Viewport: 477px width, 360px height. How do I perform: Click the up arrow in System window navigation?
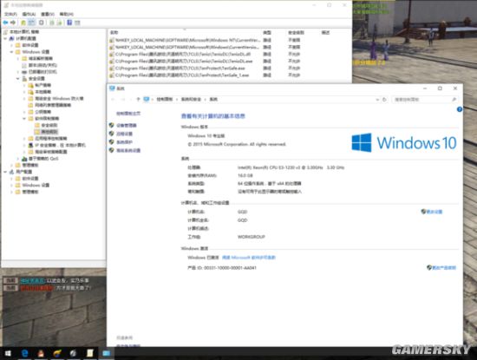138,99
